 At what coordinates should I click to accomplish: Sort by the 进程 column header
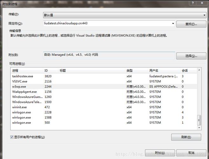pyautogui.click(x=27, y=71)
